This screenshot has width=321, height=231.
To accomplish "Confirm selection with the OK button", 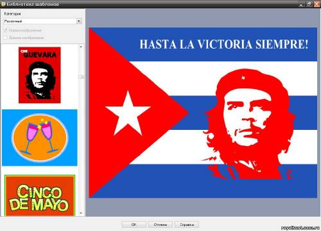I will 134,225.
